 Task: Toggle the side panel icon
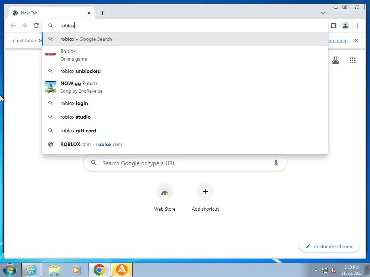click(x=334, y=26)
